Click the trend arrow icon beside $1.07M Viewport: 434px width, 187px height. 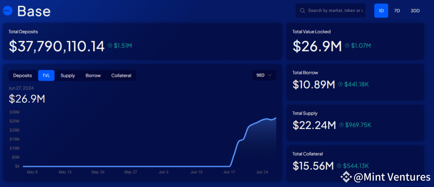pos(347,46)
